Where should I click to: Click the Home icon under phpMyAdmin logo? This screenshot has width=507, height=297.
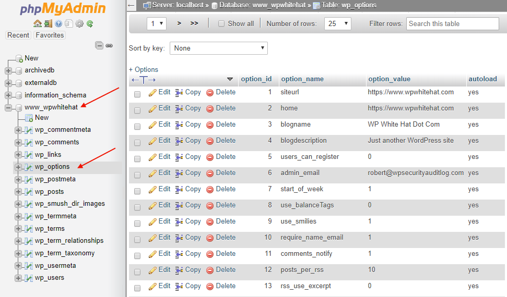[38, 23]
